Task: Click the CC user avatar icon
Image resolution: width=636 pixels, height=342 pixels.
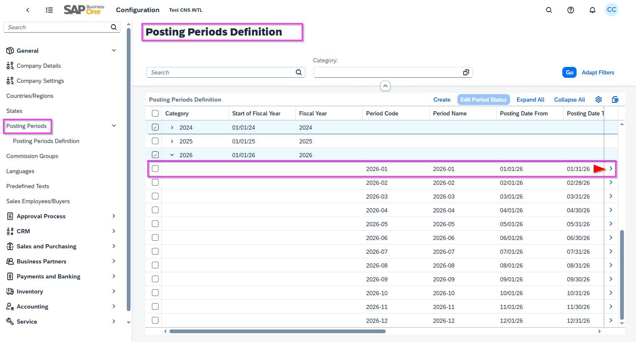Action: [x=612, y=9]
